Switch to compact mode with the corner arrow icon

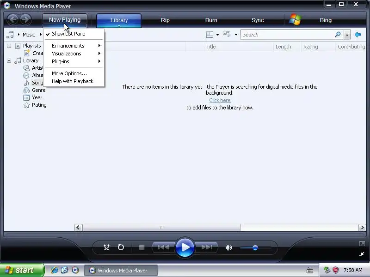[362, 254]
